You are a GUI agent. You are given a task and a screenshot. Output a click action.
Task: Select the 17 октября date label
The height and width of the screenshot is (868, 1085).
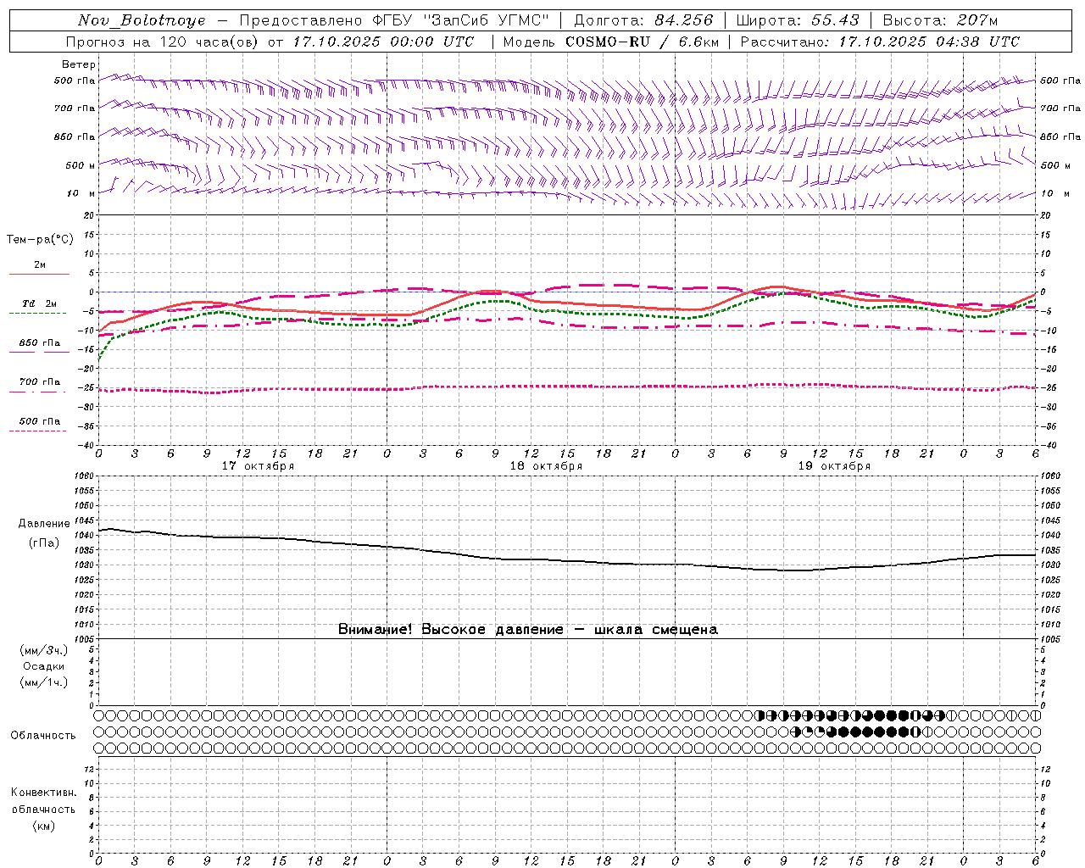pyautogui.click(x=258, y=466)
